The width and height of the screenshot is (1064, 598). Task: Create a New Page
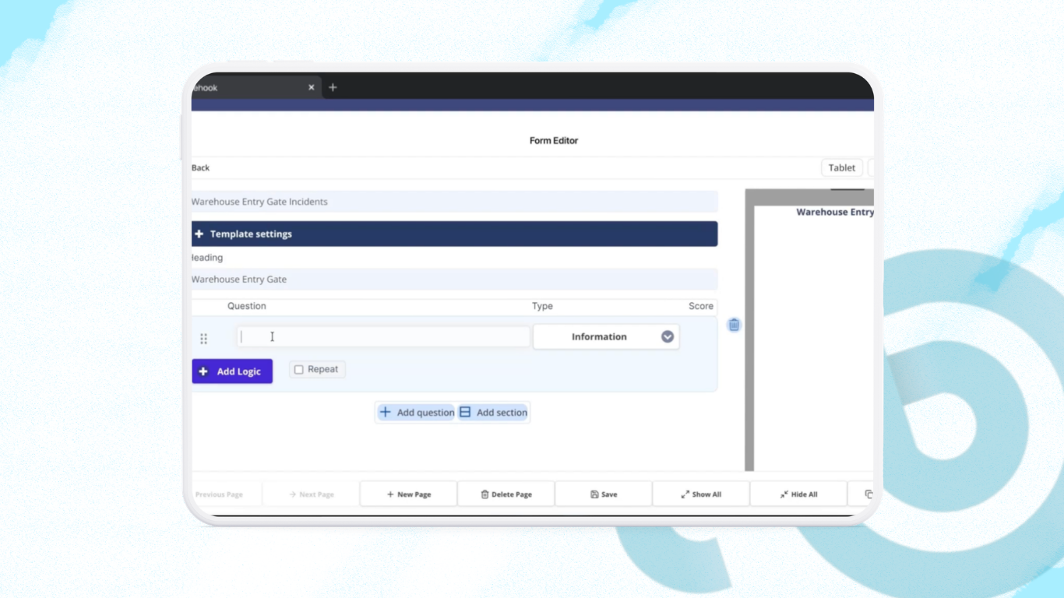click(408, 494)
